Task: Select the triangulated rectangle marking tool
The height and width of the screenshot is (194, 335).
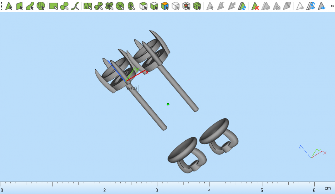Action: point(88,6)
